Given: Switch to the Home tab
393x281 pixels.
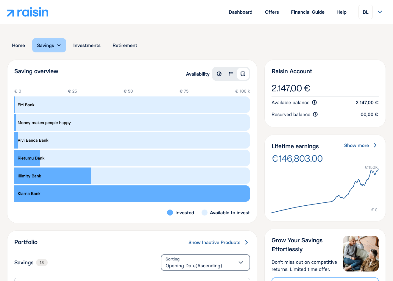Looking at the screenshot, I should click(x=18, y=45).
